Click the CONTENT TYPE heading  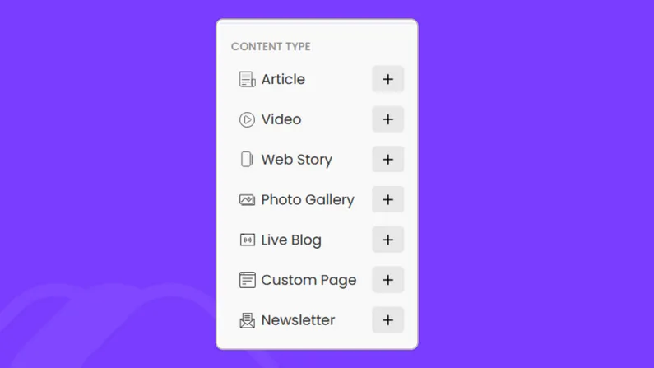click(x=271, y=47)
